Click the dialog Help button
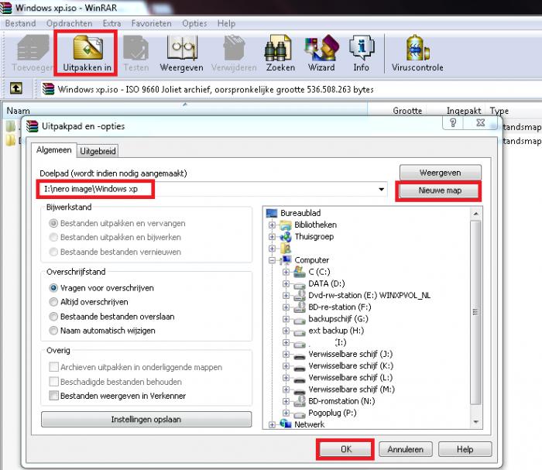 pyautogui.click(x=465, y=449)
